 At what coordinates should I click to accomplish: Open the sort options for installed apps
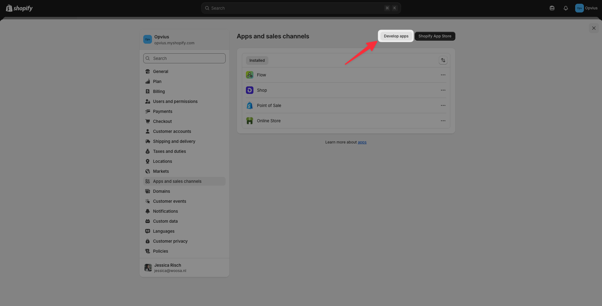[x=443, y=60]
